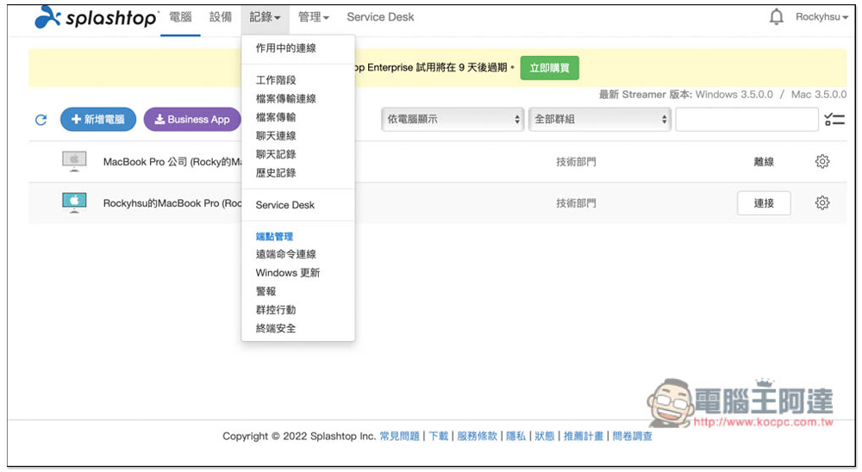
Task: Expand the Rockyhsu account menu
Action: coord(821,17)
